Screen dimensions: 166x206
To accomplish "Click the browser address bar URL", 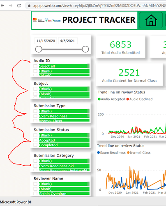I will 99,6.
